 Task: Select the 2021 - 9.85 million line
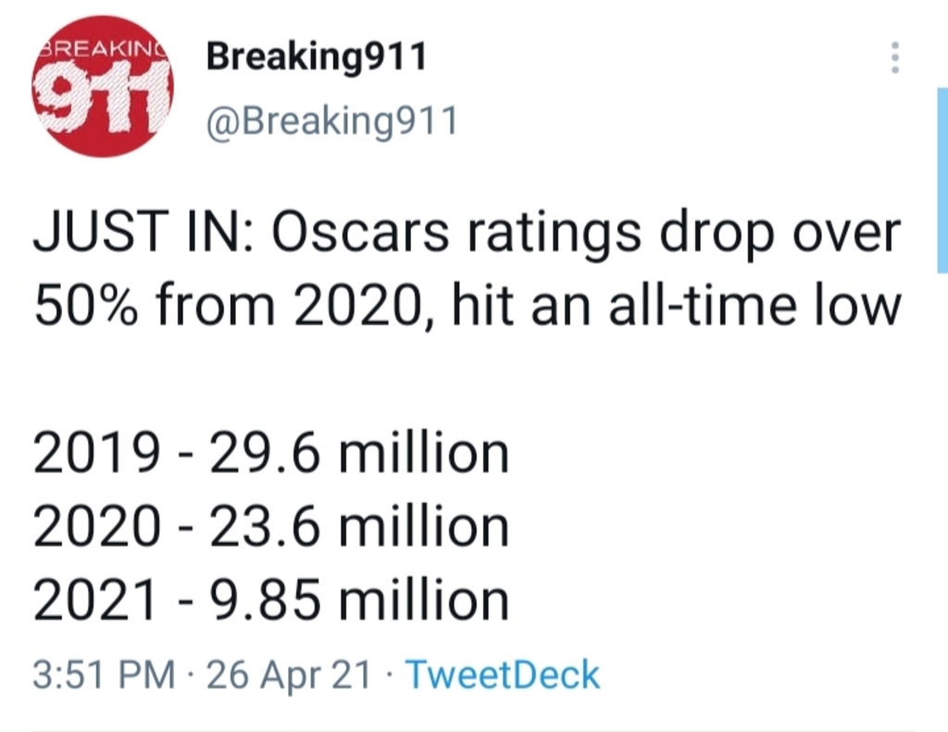(271, 600)
